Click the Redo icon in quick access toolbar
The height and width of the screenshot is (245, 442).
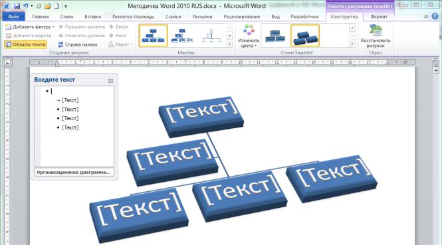coord(39,6)
